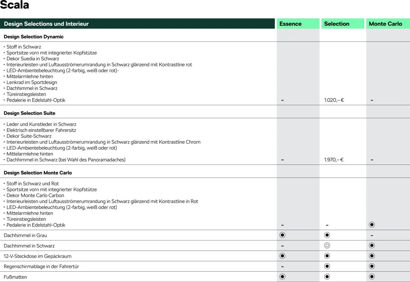Click the Selection icon for Regenschirmablage in der Fahrertür
The width and height of the screenshot is (410, 282).
tap(327, 266)
